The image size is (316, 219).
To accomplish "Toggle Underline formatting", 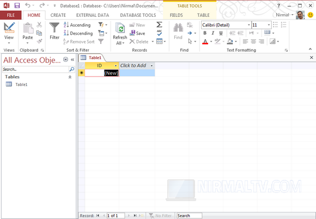I will (x=221, y=33).
